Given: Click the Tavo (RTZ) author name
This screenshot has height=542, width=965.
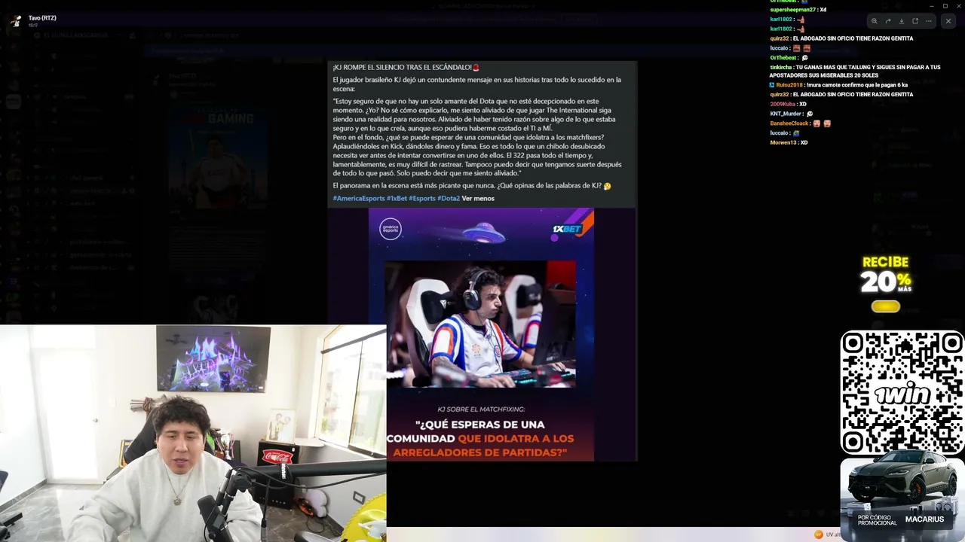Looking at the screenshot, I should pyautogui.click(x=42, y=18).
